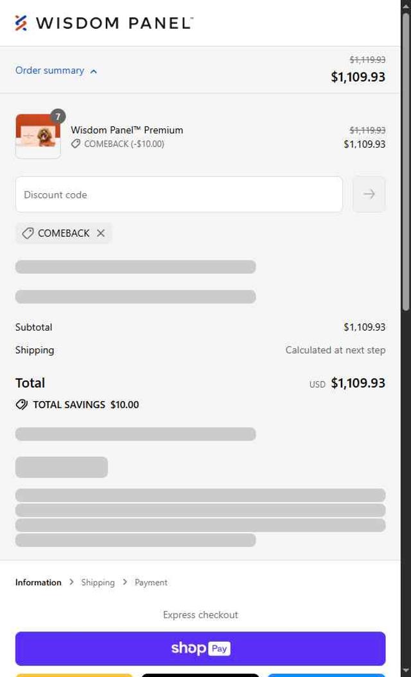
Task: Click the WISDOM PANEL wordmark text
Action: pos(114,23)
